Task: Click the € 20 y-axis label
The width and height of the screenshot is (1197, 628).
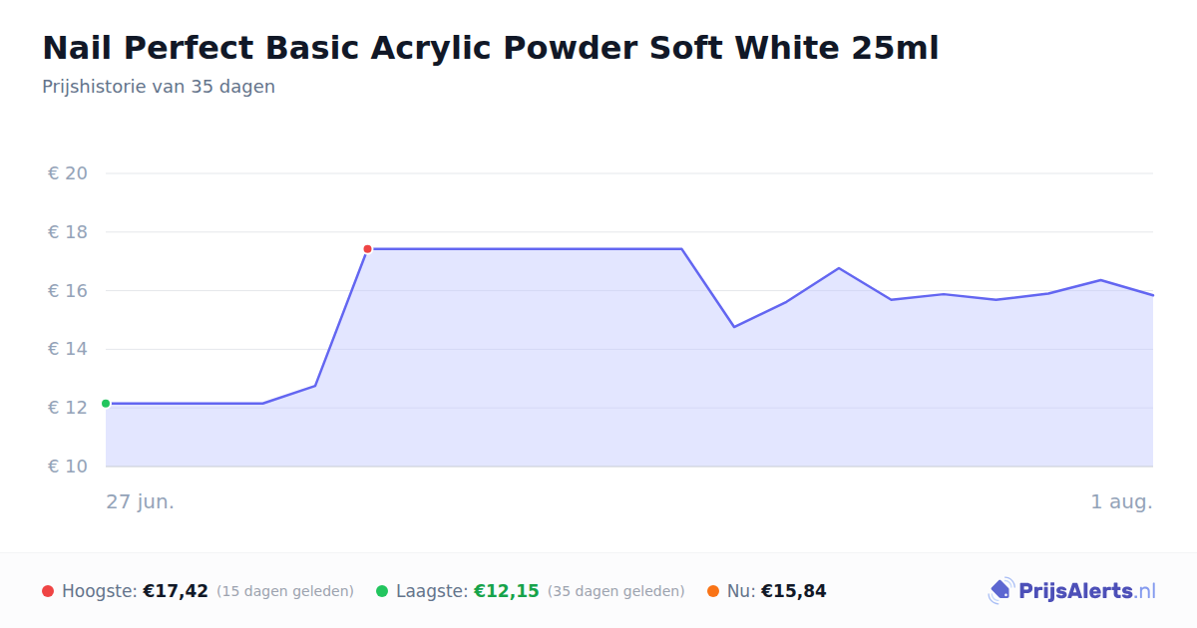Action: point(68,173)
